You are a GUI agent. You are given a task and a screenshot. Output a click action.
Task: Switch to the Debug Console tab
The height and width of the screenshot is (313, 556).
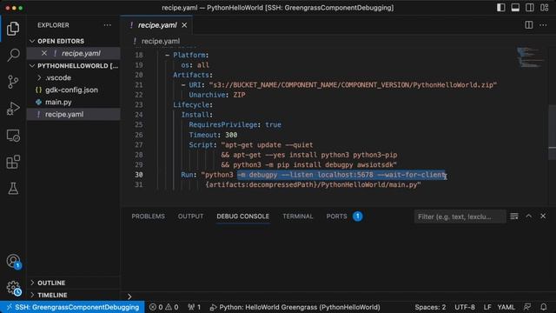click(243, 216)
